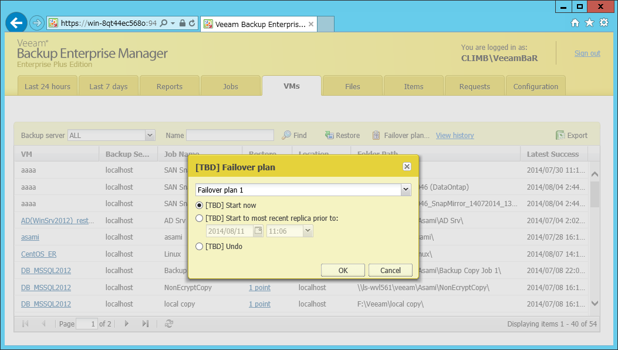Expand the Failover plan 1 dropdown
Viewport: 618px width, 350px height.
[406, 190]
